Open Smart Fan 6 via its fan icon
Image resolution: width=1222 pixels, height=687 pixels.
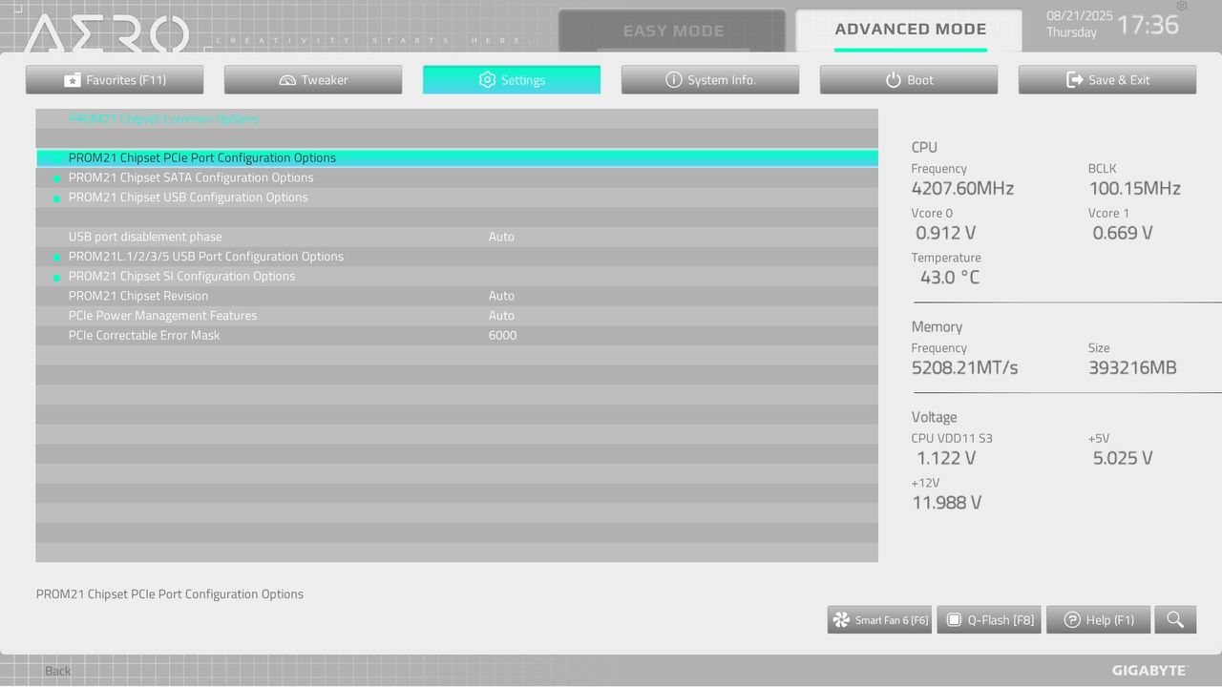point(840,619)
